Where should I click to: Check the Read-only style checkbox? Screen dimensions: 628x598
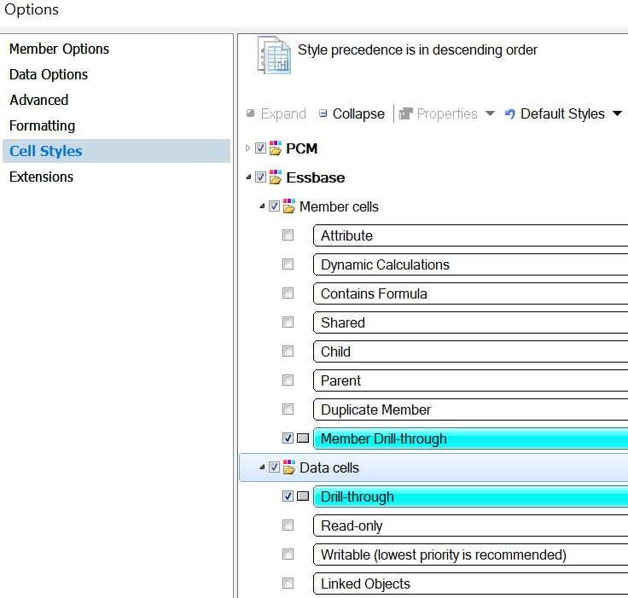[288, 525]
